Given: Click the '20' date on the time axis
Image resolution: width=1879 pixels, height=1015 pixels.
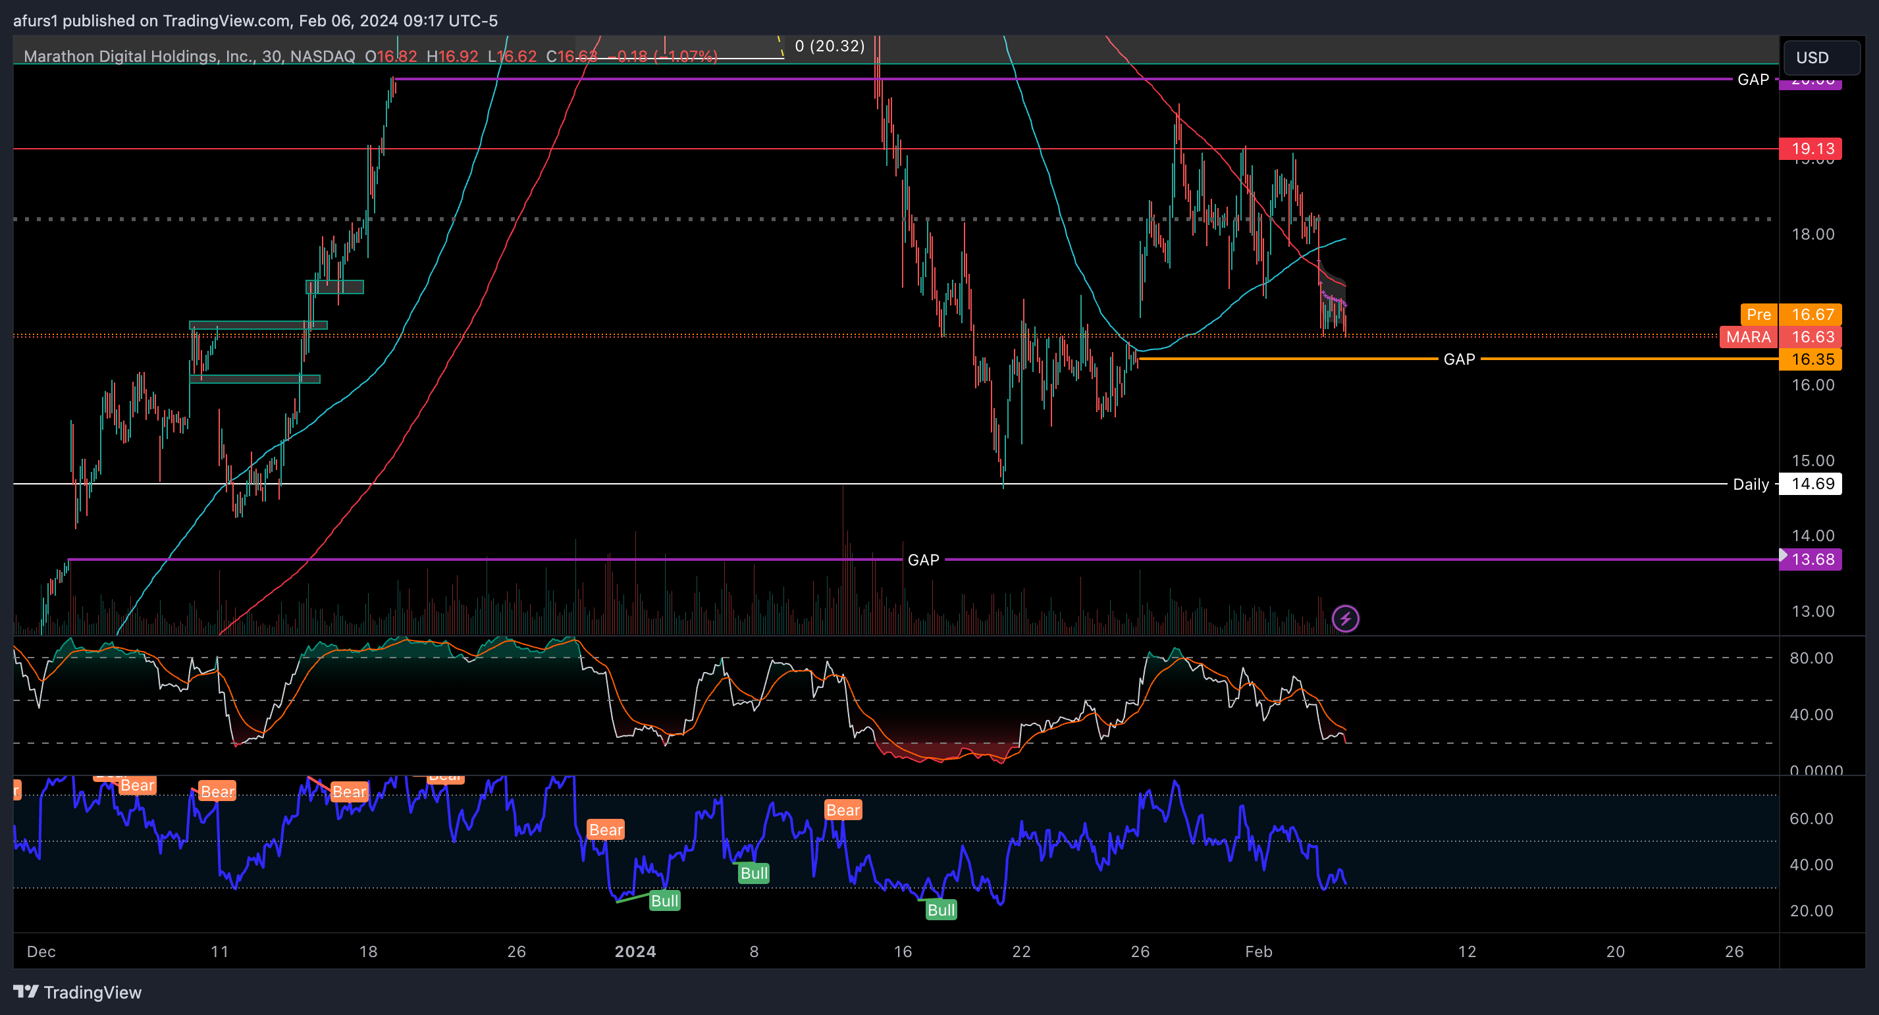Looking at the screenshot, I should 1616,952.
